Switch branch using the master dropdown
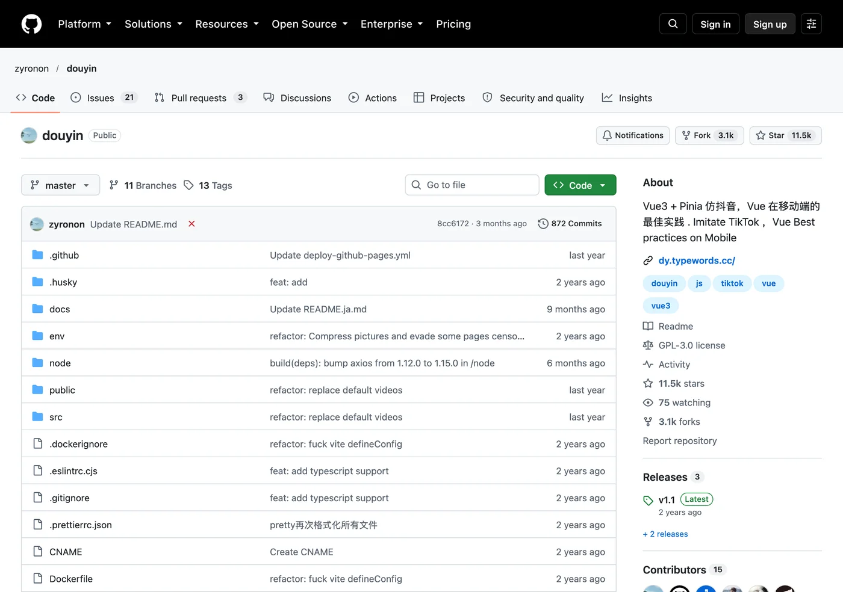Viewport: 843px width, 592px height. pyautogui.click(x=60, y=185)
